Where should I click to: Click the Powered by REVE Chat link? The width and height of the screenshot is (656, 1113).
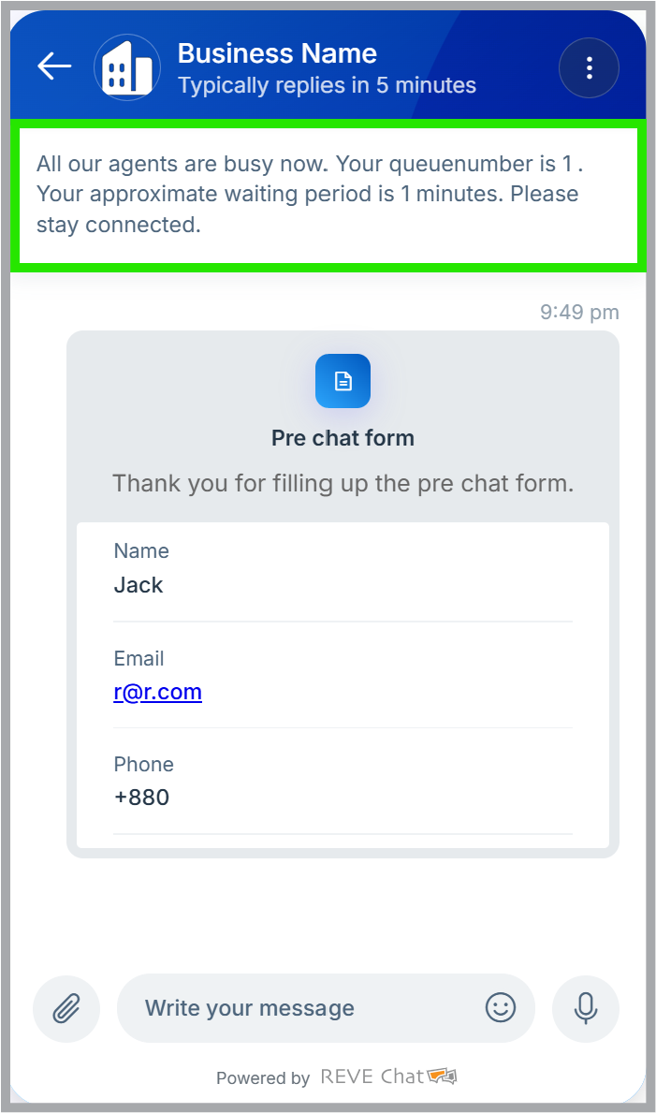(337, 1077)
